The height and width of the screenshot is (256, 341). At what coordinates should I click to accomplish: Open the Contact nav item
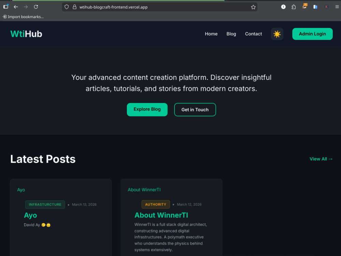253,34
